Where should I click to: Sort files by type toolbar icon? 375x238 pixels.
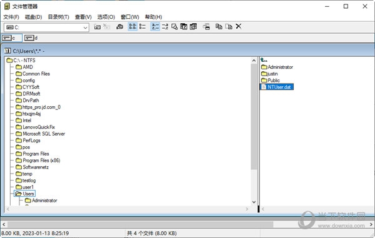[x=165, y=26]
